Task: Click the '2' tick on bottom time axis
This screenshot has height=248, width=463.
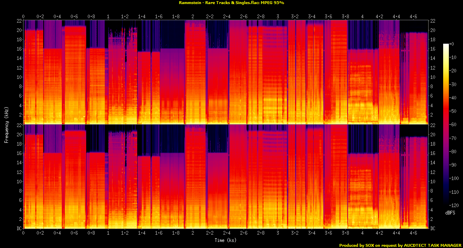Action: 193,233
